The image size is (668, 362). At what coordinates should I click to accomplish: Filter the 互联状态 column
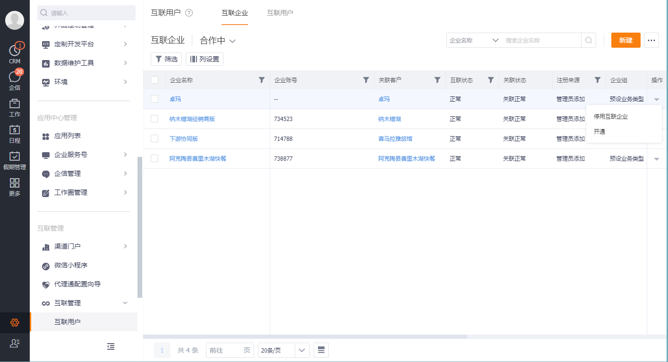(x=491, y=80)
